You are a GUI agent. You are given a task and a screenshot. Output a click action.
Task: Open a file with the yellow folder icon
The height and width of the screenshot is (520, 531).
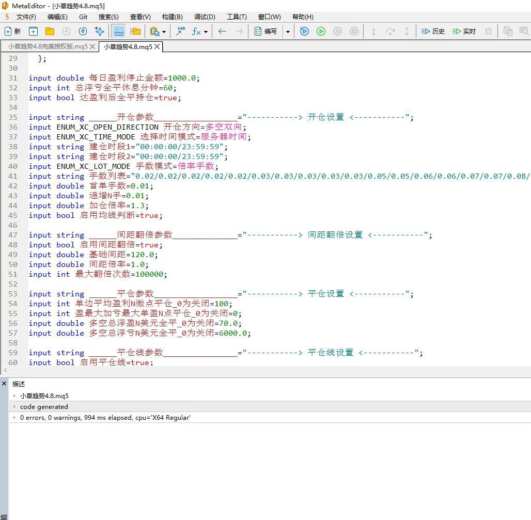pos(50,31)
